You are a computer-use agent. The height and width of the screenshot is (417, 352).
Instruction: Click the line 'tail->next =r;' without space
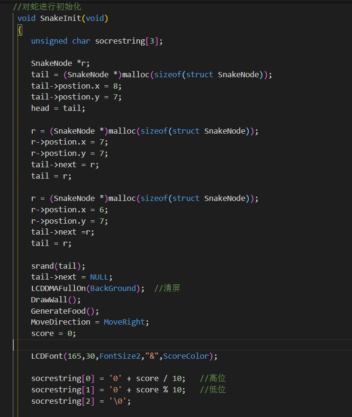63,232
